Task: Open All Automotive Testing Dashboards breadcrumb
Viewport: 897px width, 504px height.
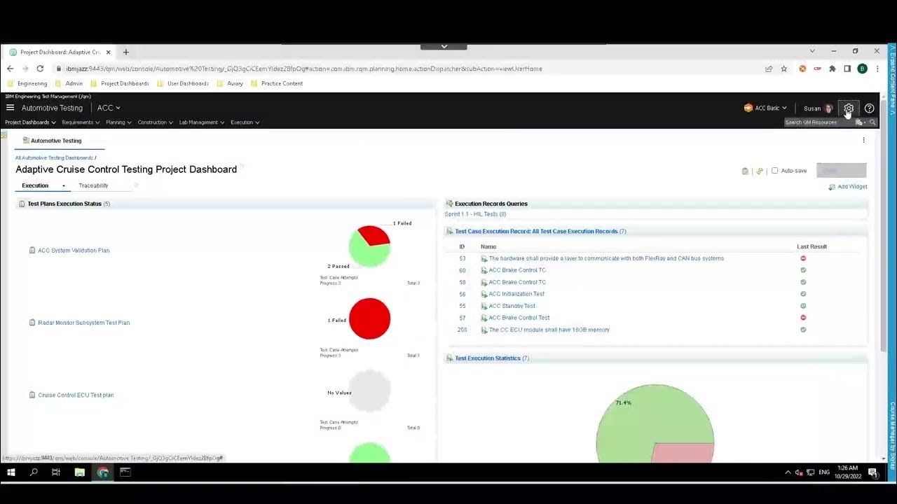Action: click(54, 158)
